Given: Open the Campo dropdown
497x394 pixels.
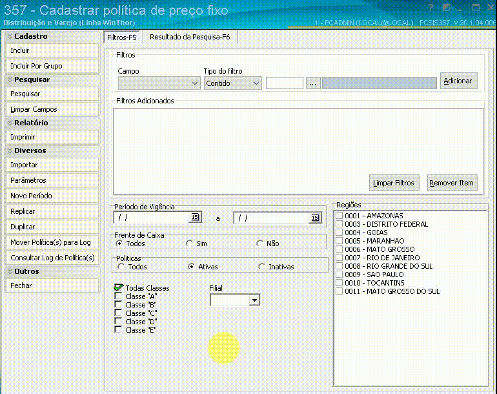Looking at the screenshot, I should [x=159, y=83].
